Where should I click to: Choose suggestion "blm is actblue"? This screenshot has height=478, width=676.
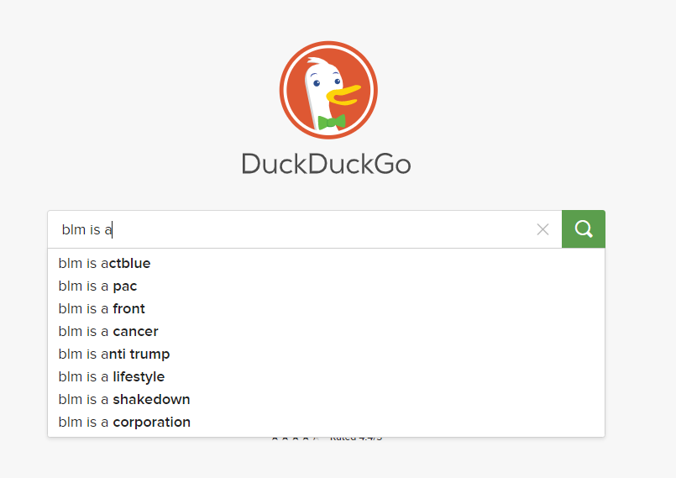pyautogui.click(x=104, y=263)
